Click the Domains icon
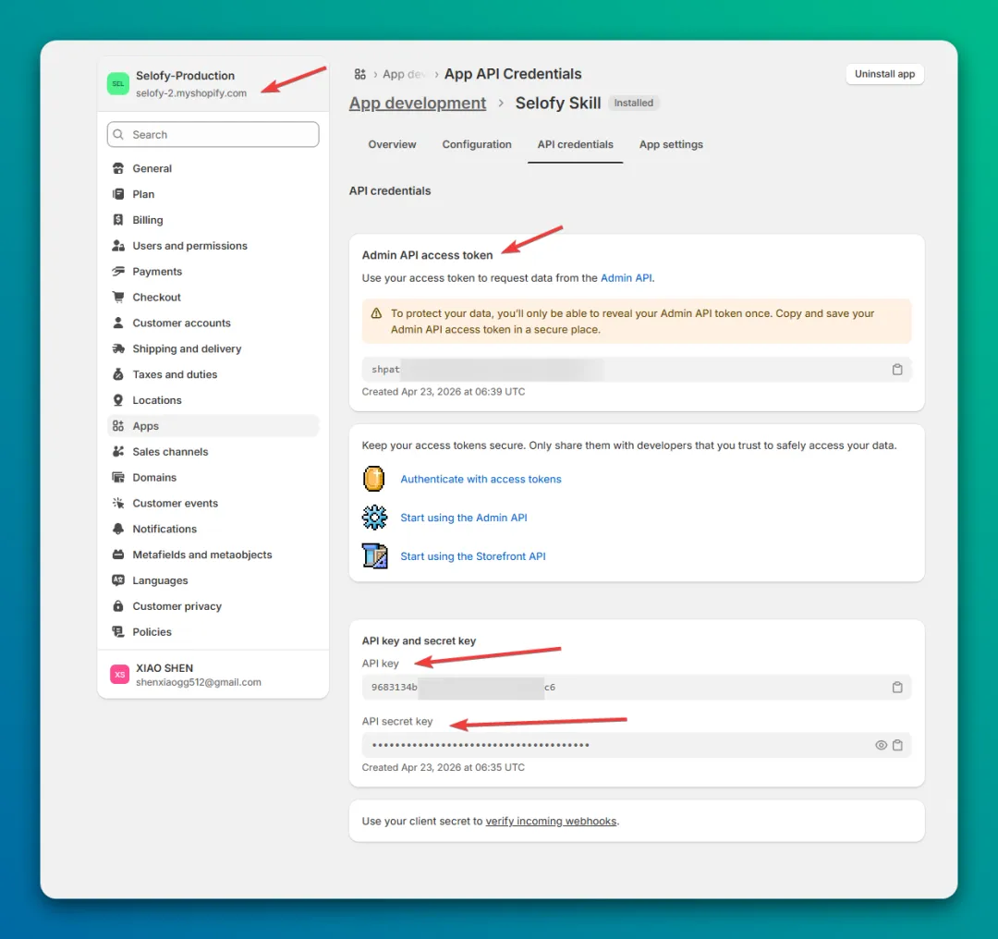 tap(117, 478)
